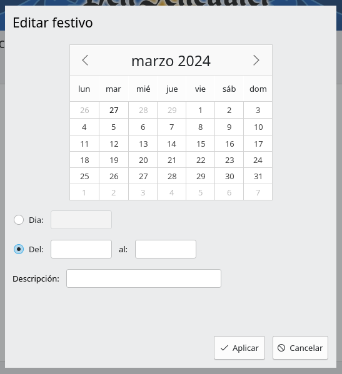
Task: Select the greyed April 7 cell
Action: pyautogui.click(x=258, y=192)
